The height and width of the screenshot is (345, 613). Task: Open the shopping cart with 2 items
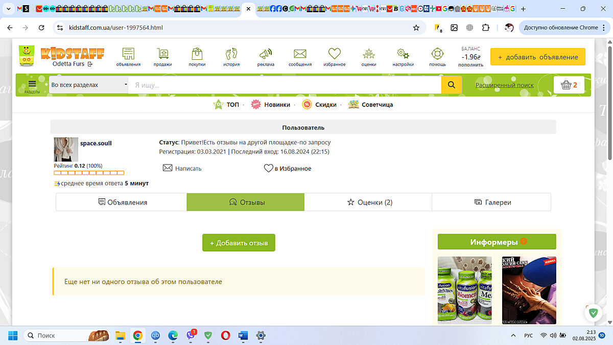[569, 85]
